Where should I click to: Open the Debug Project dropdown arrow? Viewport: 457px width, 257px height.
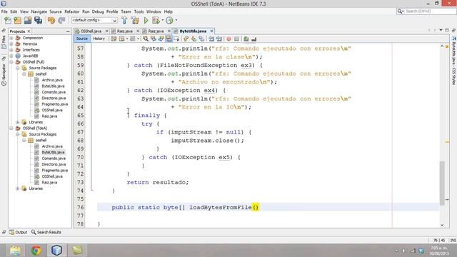pyautogui.click(x=162, y=21)
